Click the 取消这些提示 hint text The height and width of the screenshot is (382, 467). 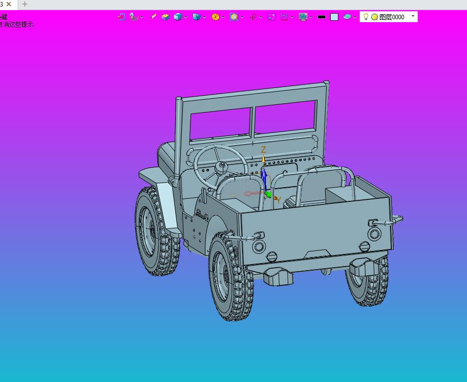coord(17,24)
